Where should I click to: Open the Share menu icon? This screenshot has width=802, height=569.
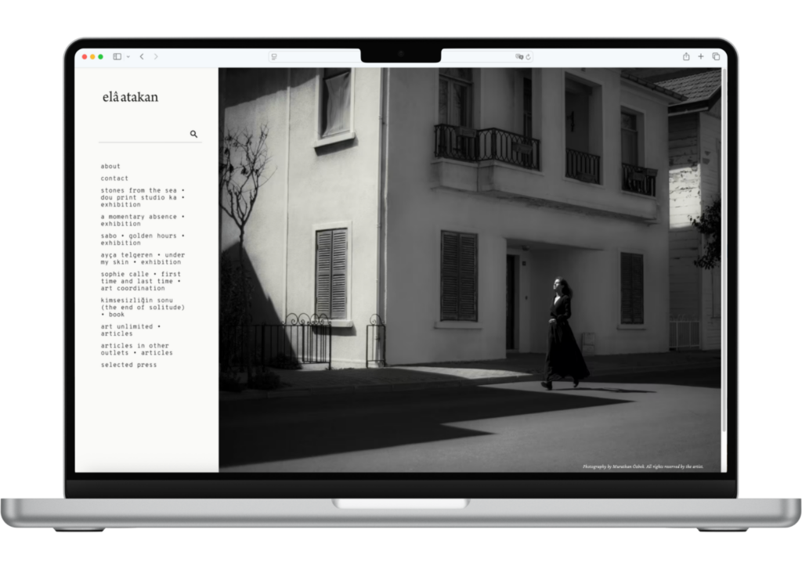(x=685, y=56)
